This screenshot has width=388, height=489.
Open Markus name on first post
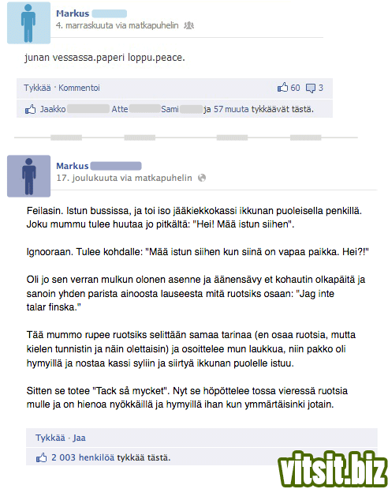click(73, 13)
